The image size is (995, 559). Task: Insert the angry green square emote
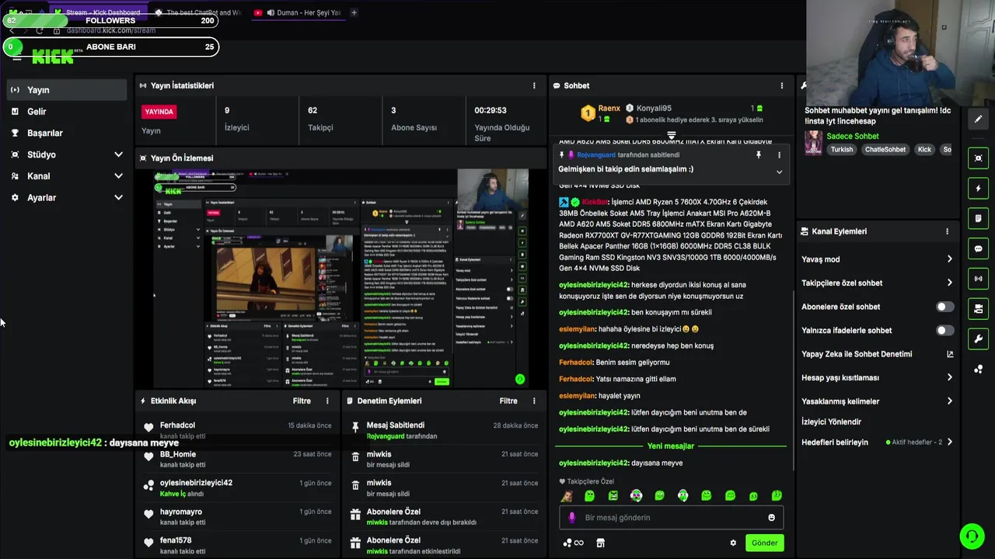coord(613,496)
